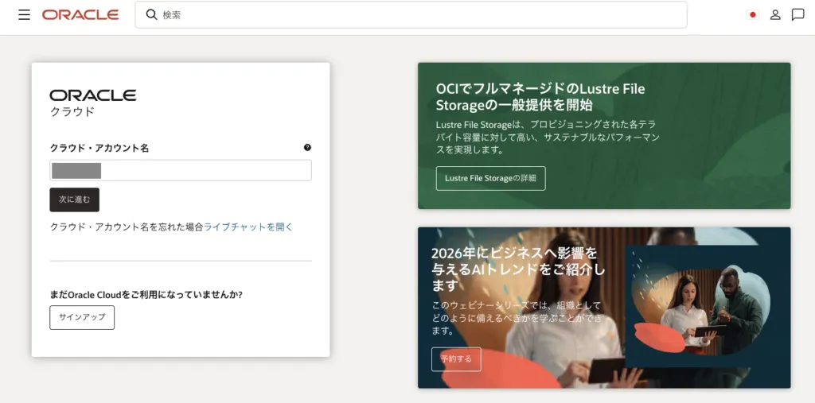Open the ライブチャットを開く link

coord(248,227)
